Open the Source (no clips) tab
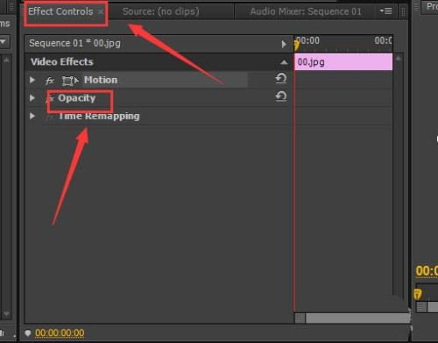This screenshot has height=343, width=438. (x=161, y=11)
